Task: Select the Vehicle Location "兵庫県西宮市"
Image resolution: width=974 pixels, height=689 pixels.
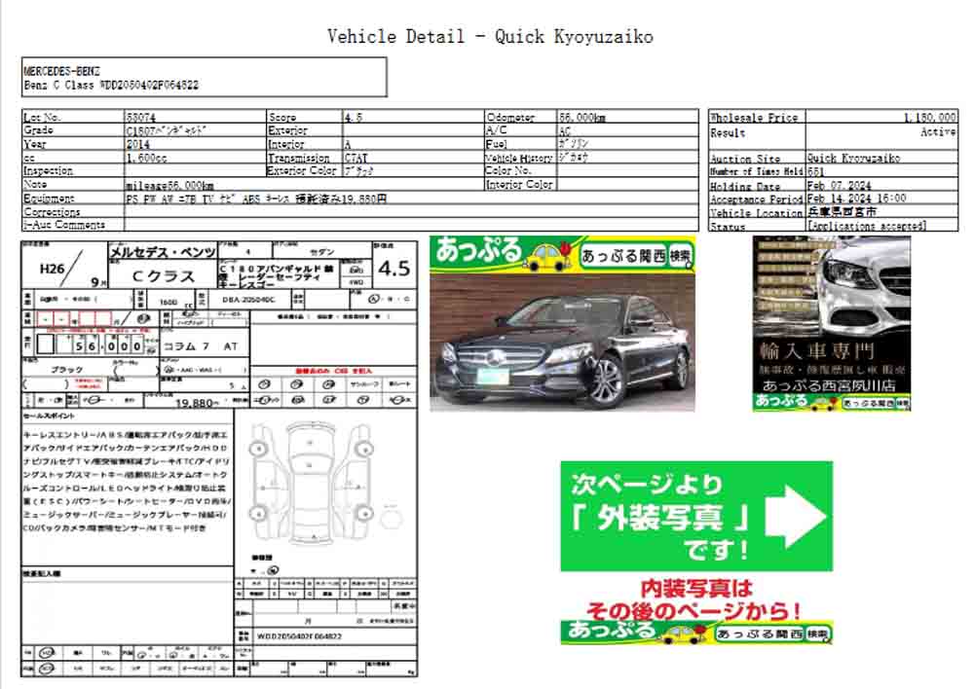Action: [x=842, y=212]
